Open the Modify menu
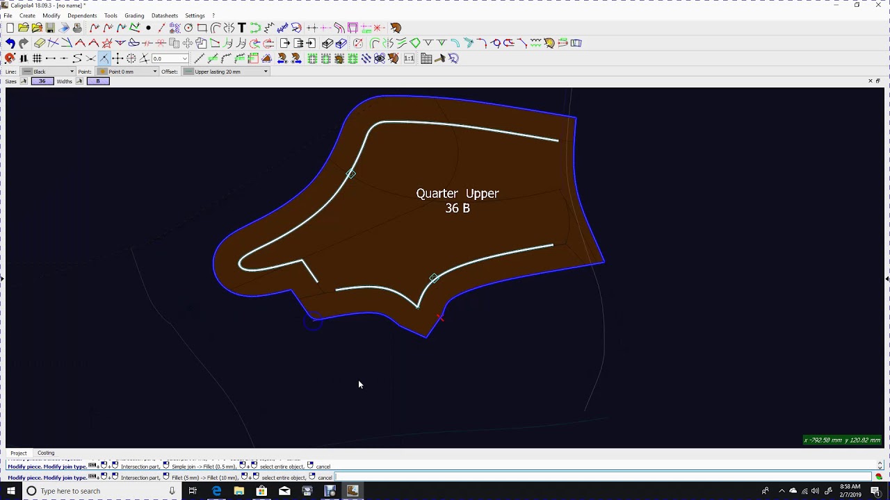 (x=51, y=15)
